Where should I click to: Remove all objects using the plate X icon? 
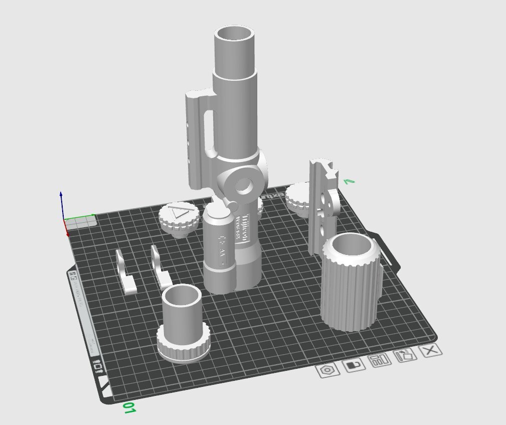tap(430, 350)
